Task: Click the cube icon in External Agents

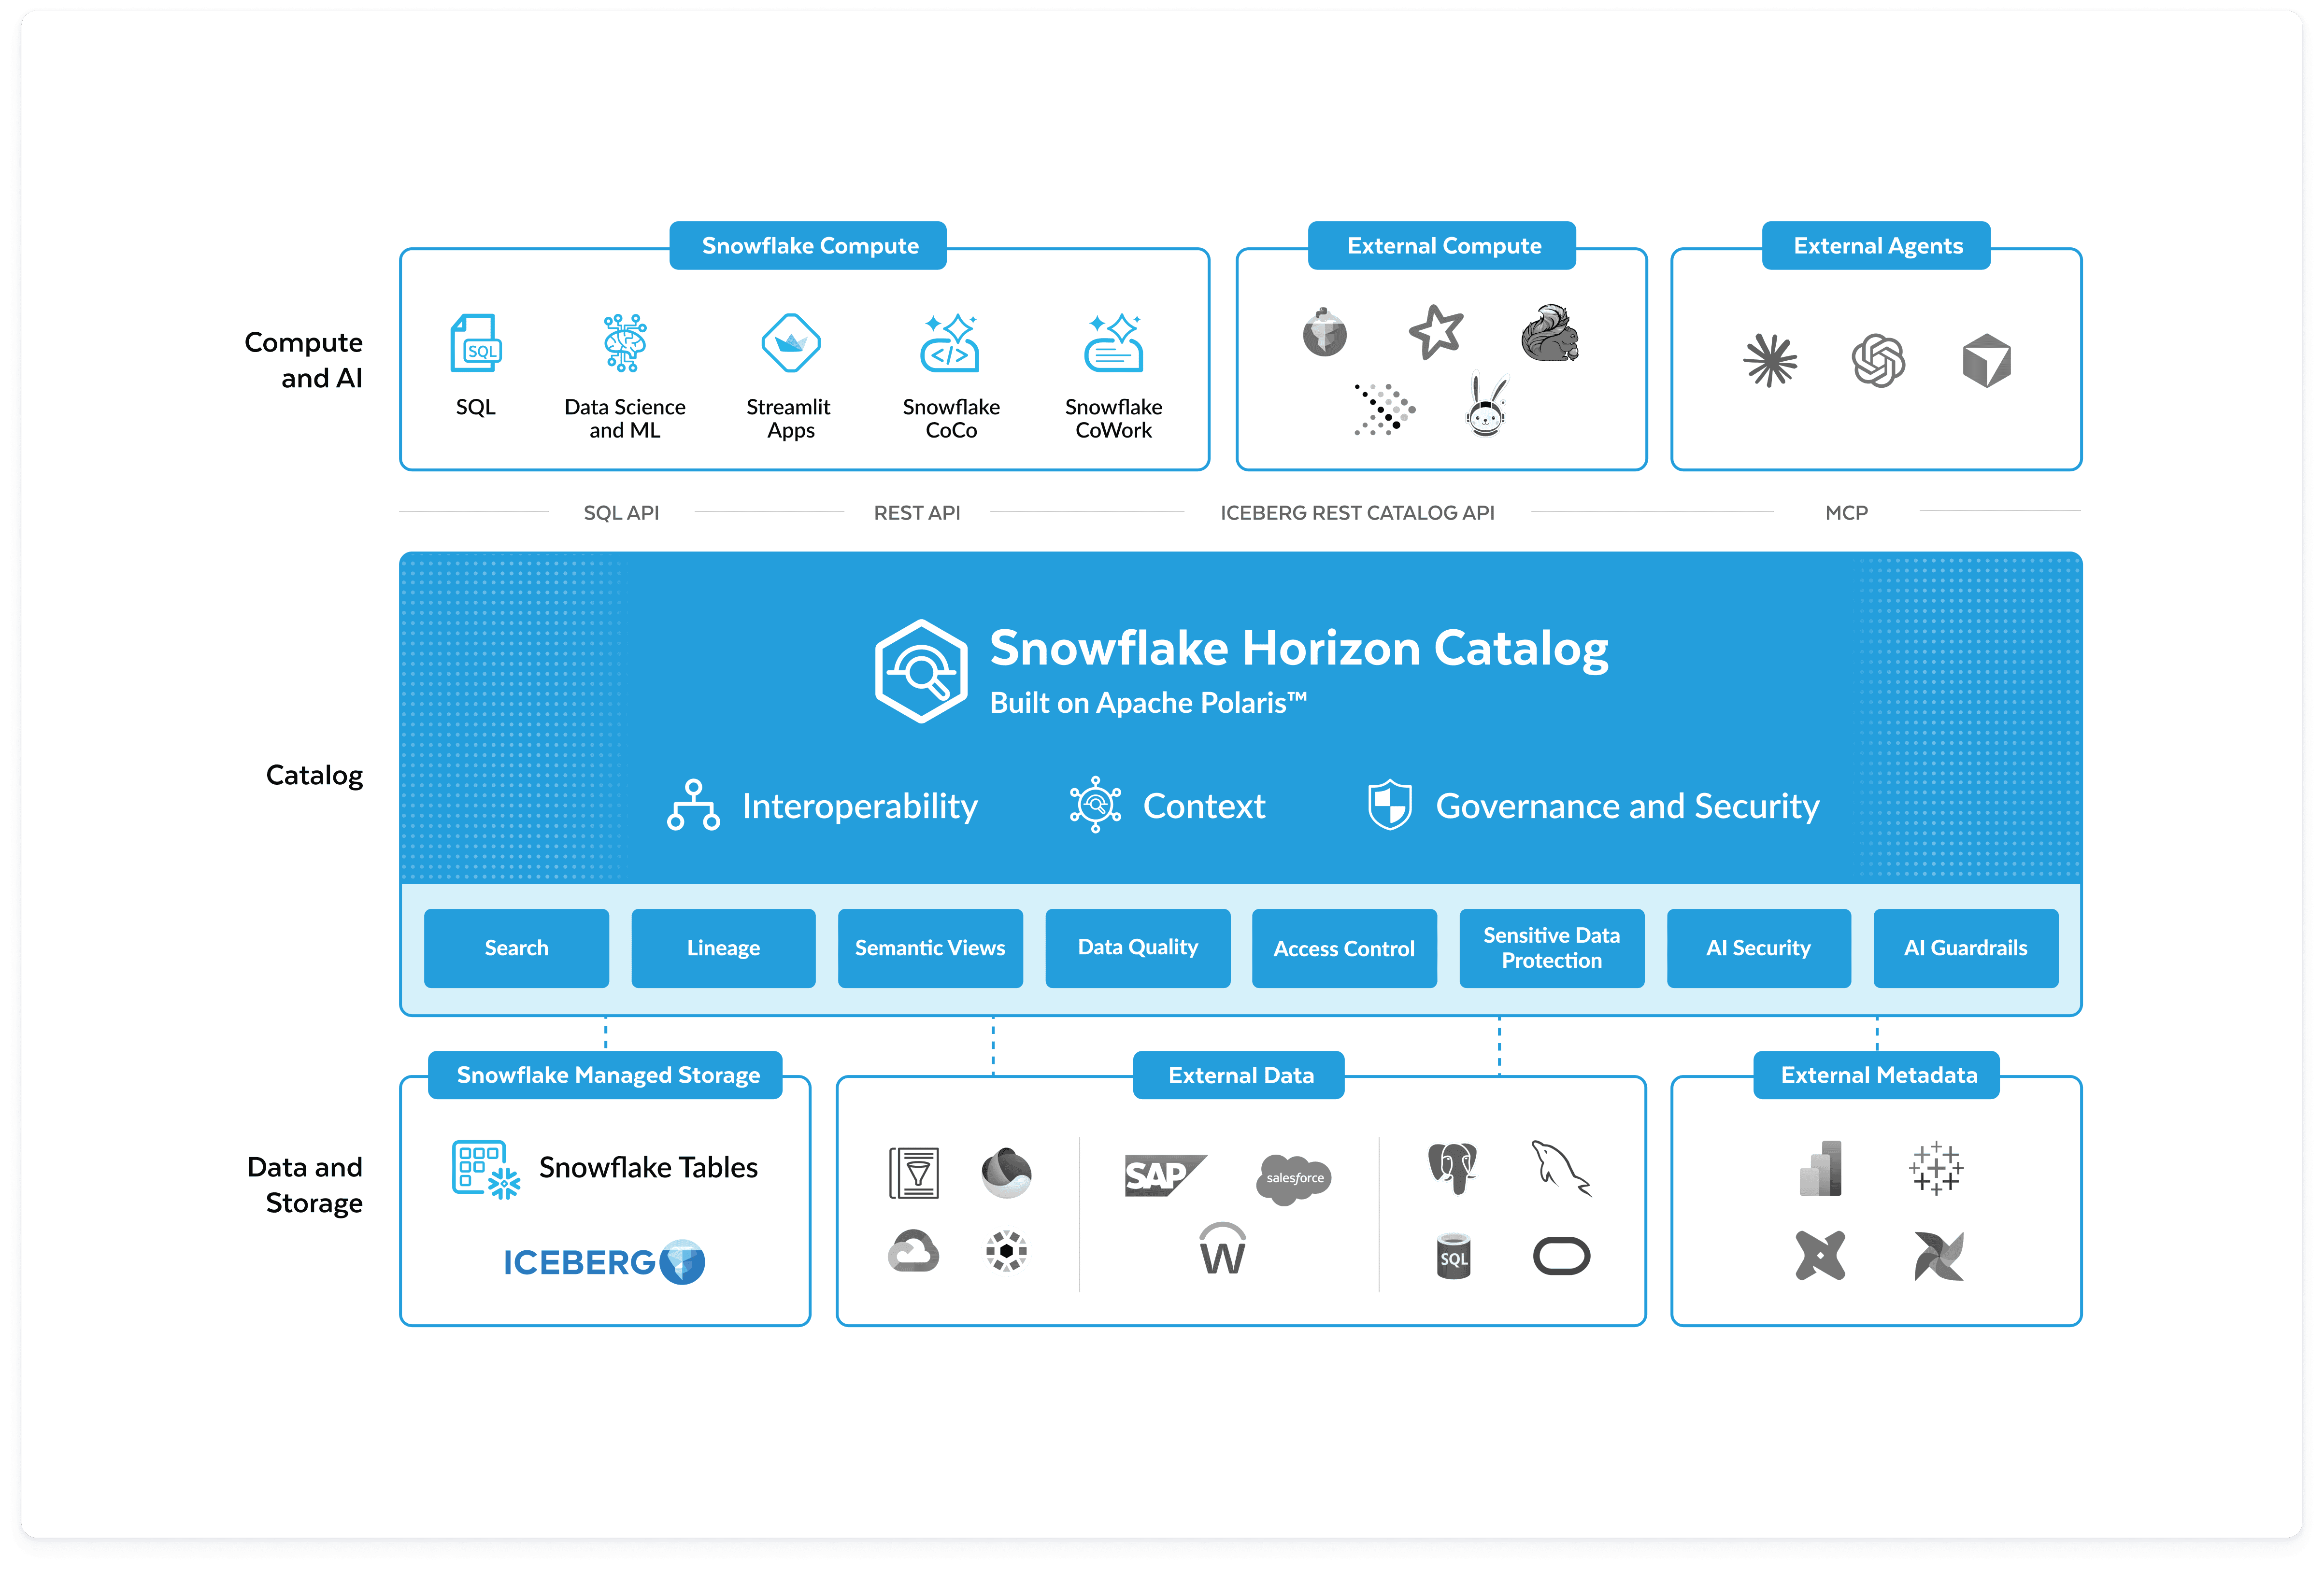Action: [1986, 361]
